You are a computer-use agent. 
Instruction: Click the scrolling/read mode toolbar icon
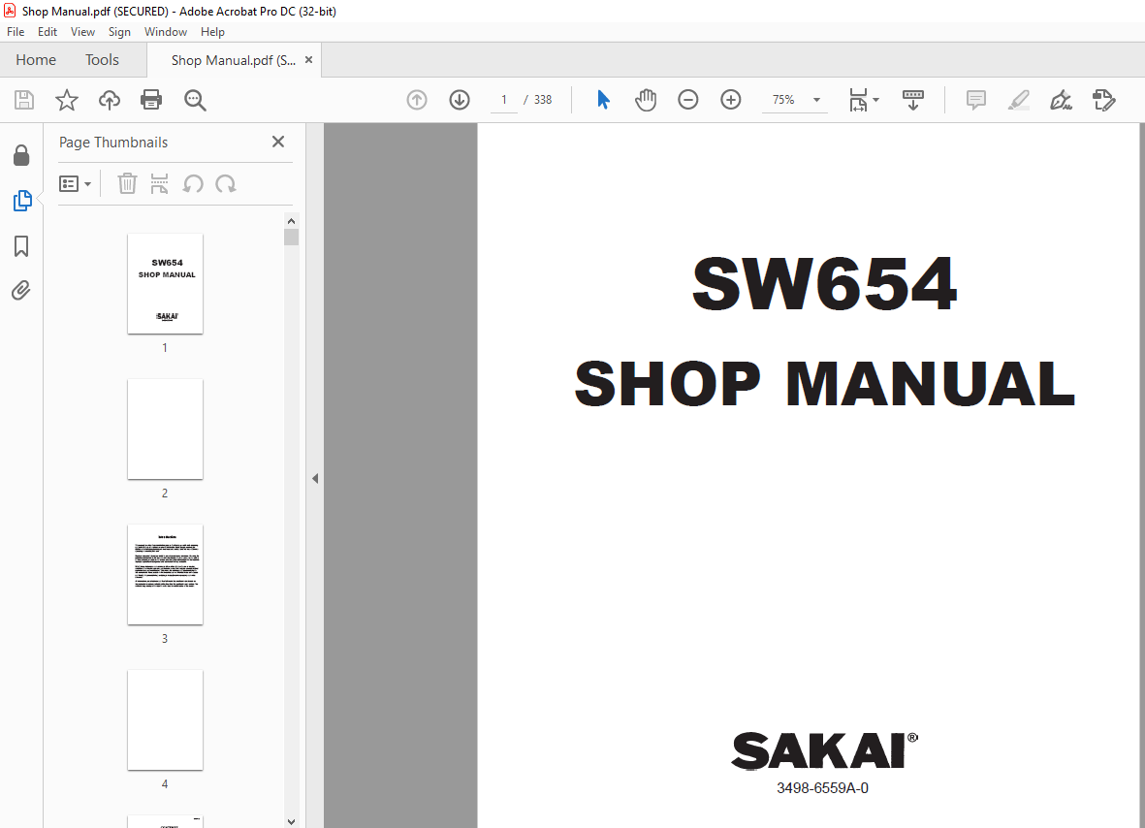pos(912,100)
